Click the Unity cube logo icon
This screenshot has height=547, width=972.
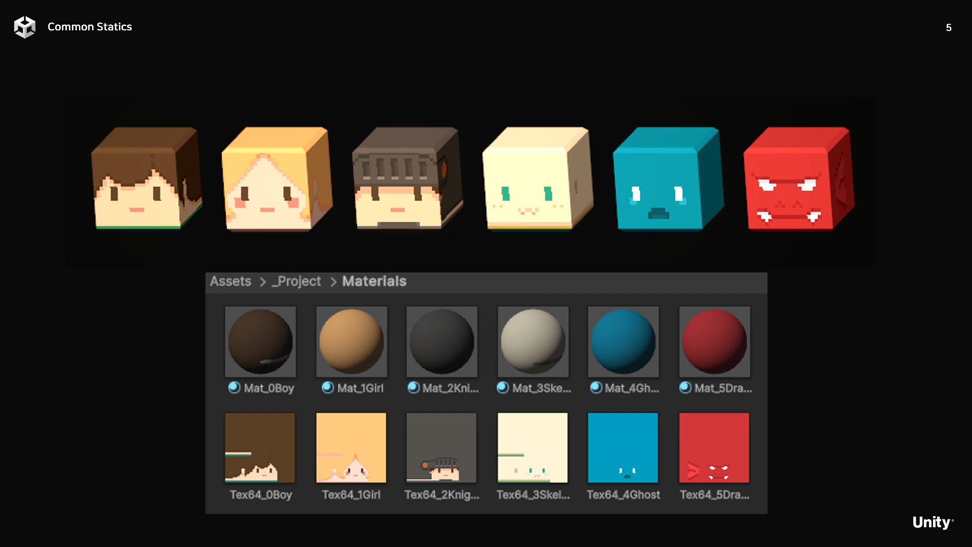click(x=24, y=27)
